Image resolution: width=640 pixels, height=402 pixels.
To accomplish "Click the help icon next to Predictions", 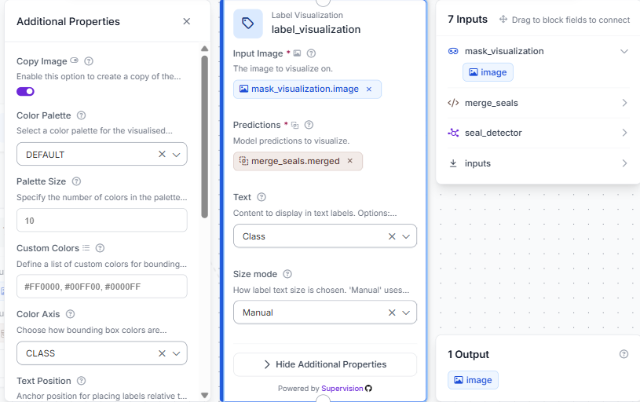I will point(309,125).
